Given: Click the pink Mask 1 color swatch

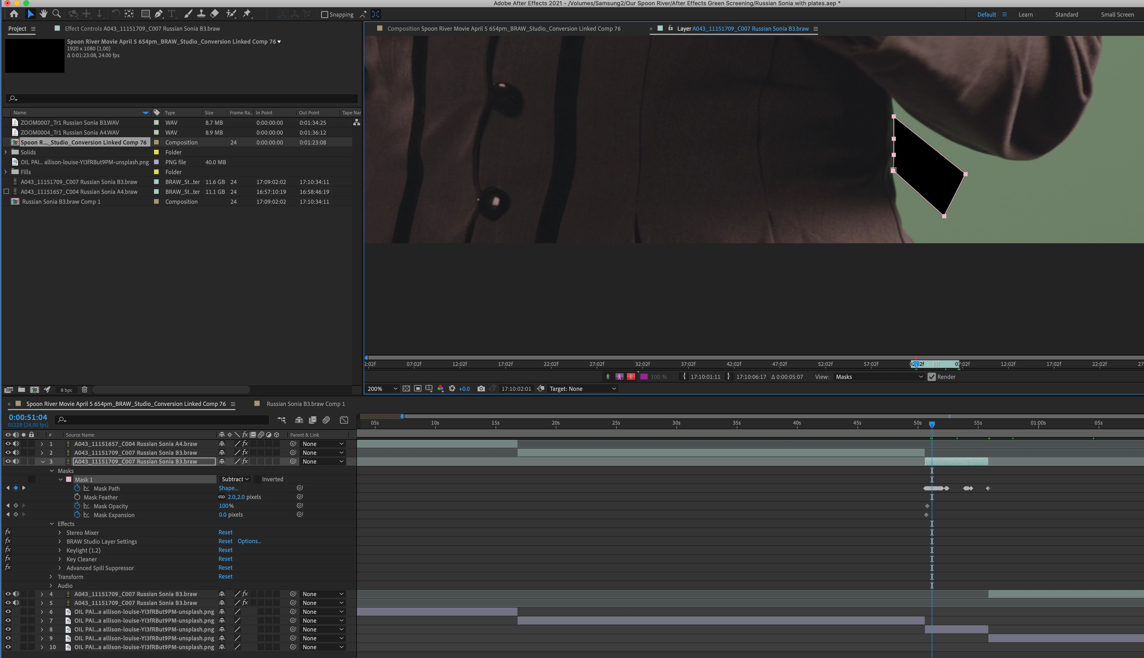Looking at the screenshot, I should click(69, 479).
